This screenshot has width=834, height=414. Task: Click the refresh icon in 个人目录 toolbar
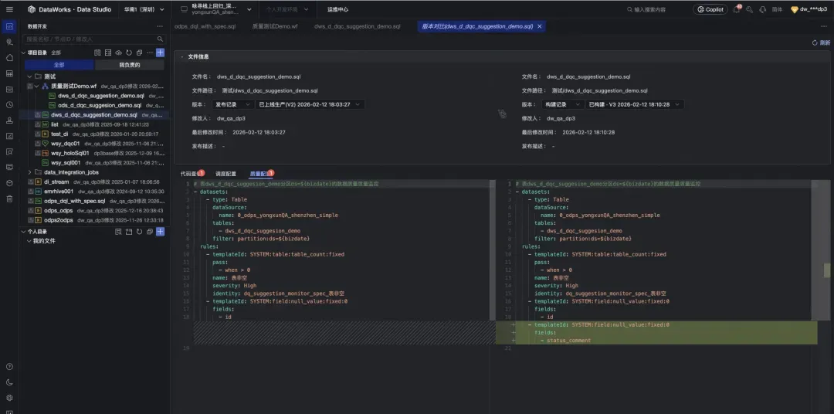point(139,232)
